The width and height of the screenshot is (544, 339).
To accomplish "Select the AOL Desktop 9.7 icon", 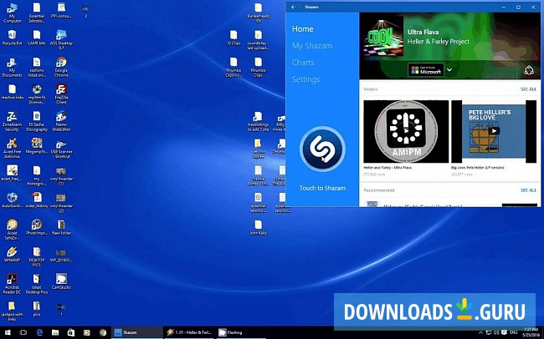I will (x=61, y=39).
